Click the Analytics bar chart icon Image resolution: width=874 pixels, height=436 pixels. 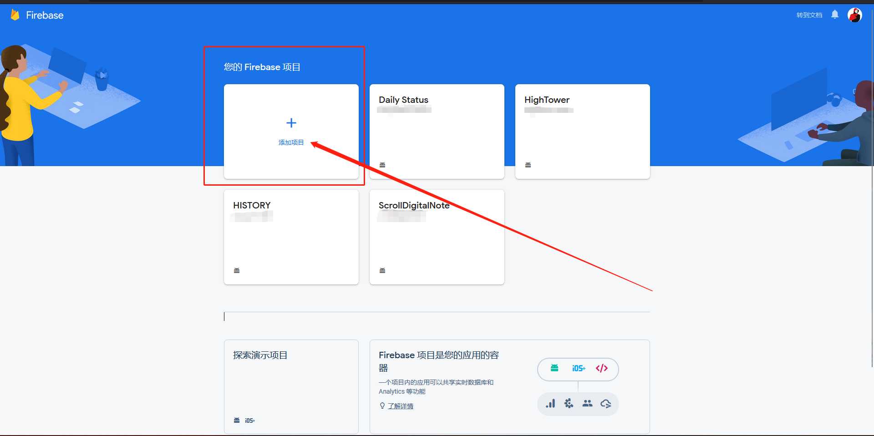pos(550,403)
